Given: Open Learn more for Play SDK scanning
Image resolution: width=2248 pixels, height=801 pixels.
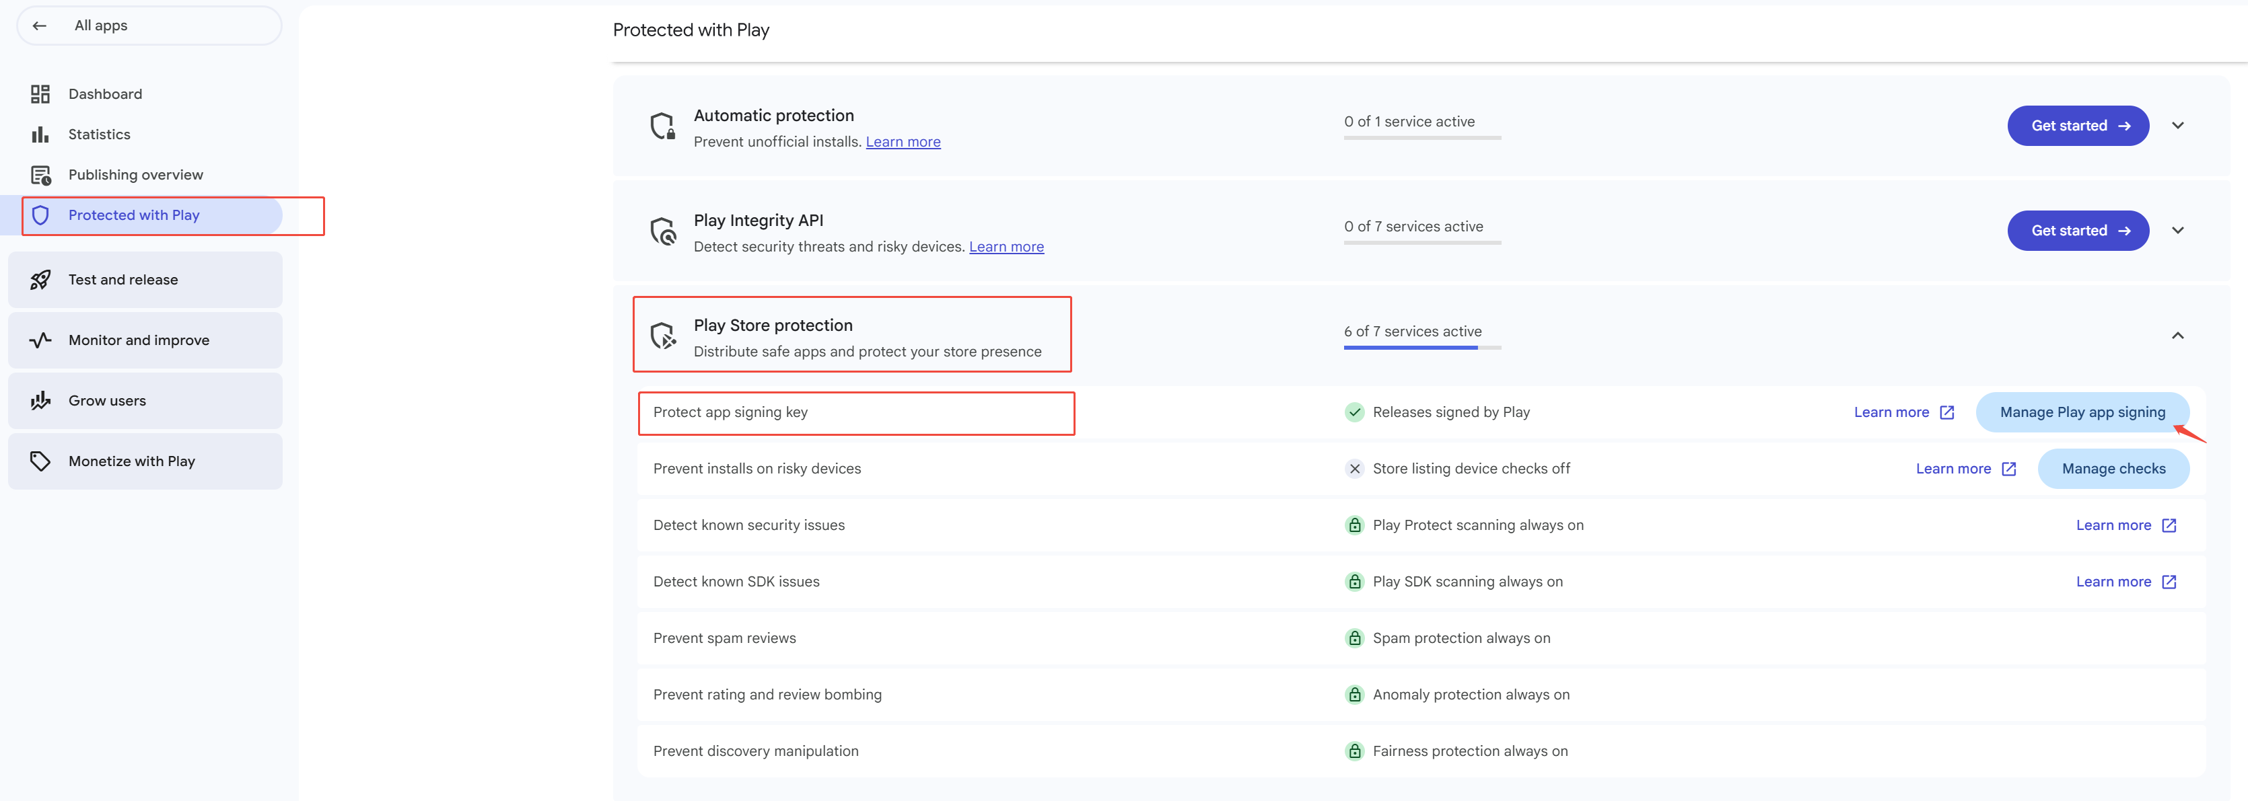Looking at the screenshot, I should (2126, 582).
